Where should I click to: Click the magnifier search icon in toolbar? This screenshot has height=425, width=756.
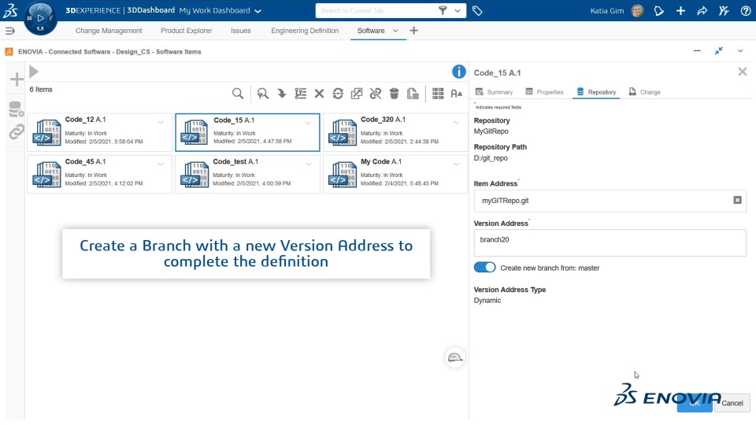(238, 94)
